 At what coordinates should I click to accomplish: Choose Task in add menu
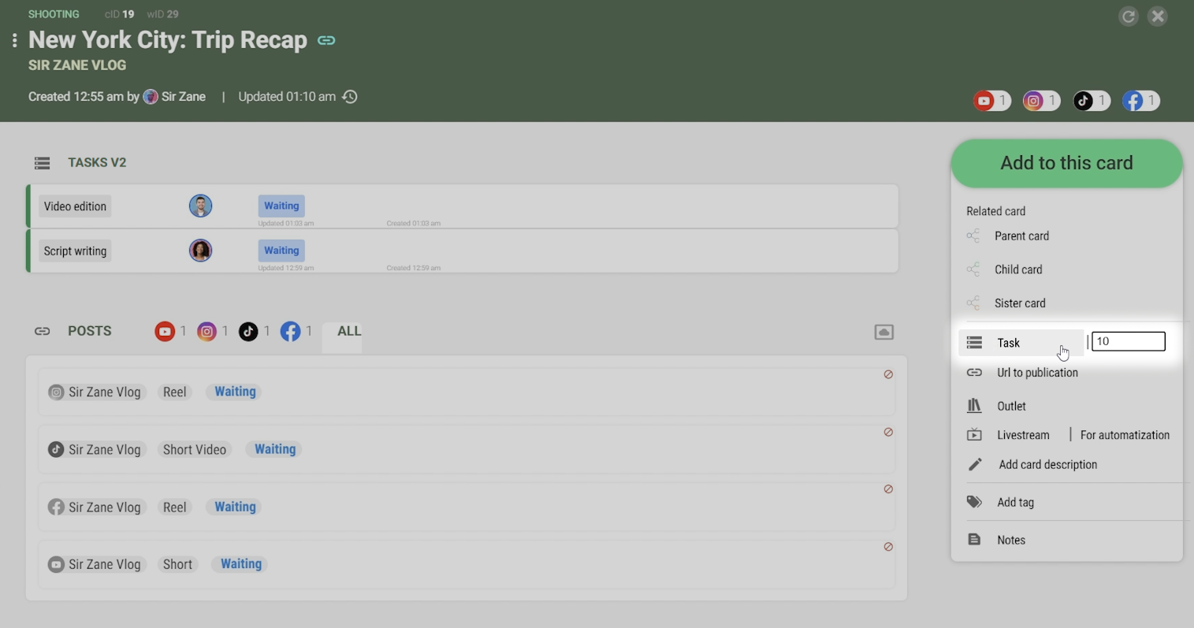pos(1009,343)
